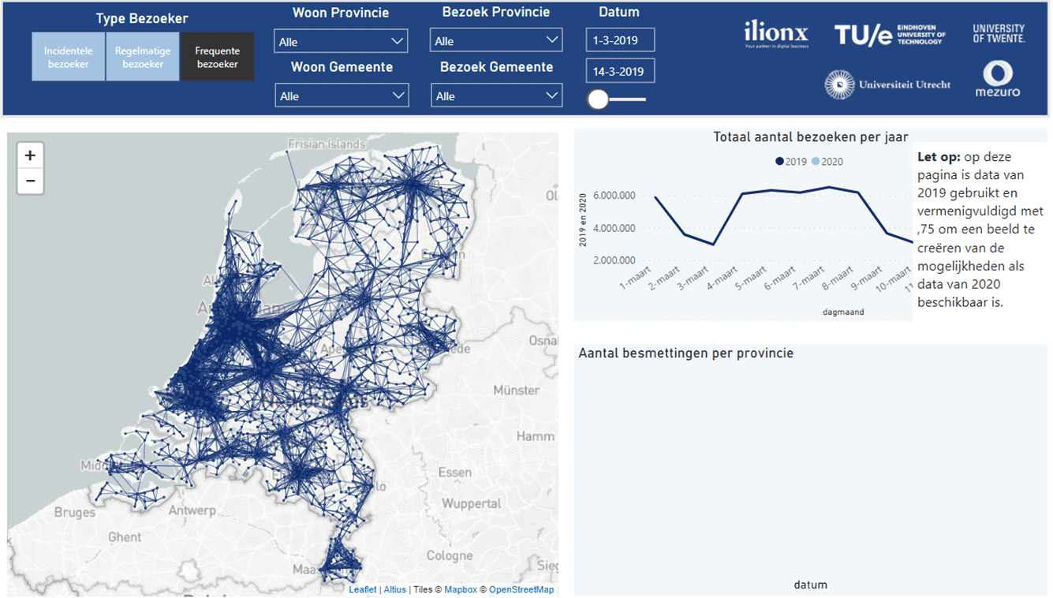Select the Incidentele bezoeker filter
The width and height of the screenshot is (1053, 598).
(x=68, y=57)
